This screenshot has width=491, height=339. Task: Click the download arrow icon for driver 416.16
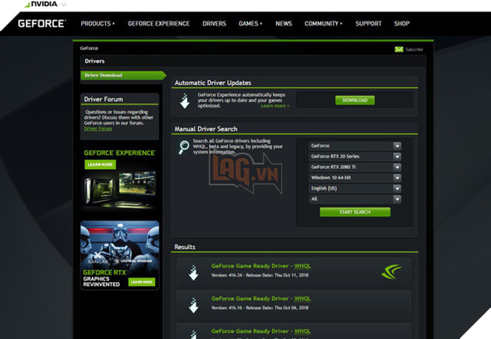[193, 303]
